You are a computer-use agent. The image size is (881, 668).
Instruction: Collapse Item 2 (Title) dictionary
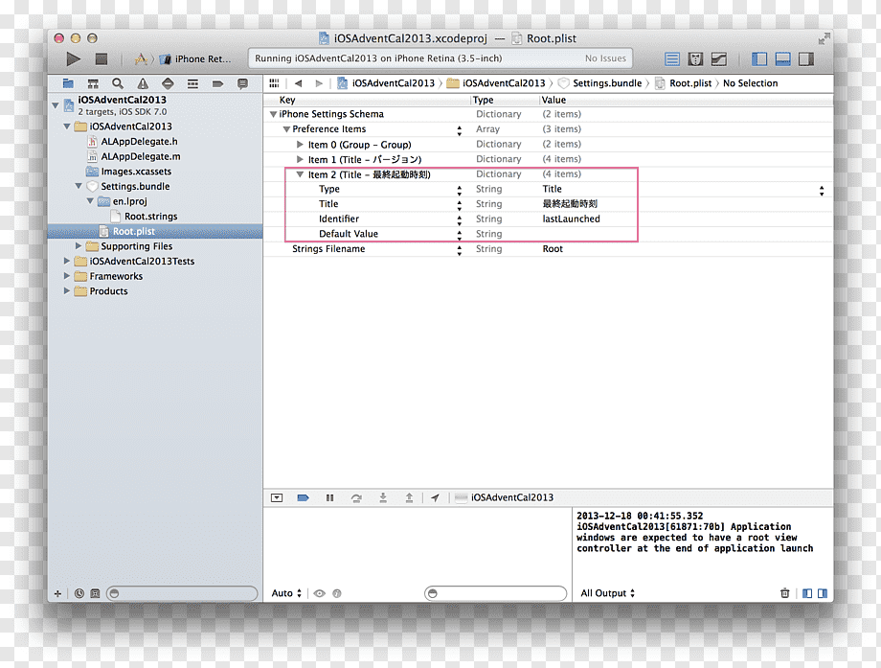click(x=300, y=174)
